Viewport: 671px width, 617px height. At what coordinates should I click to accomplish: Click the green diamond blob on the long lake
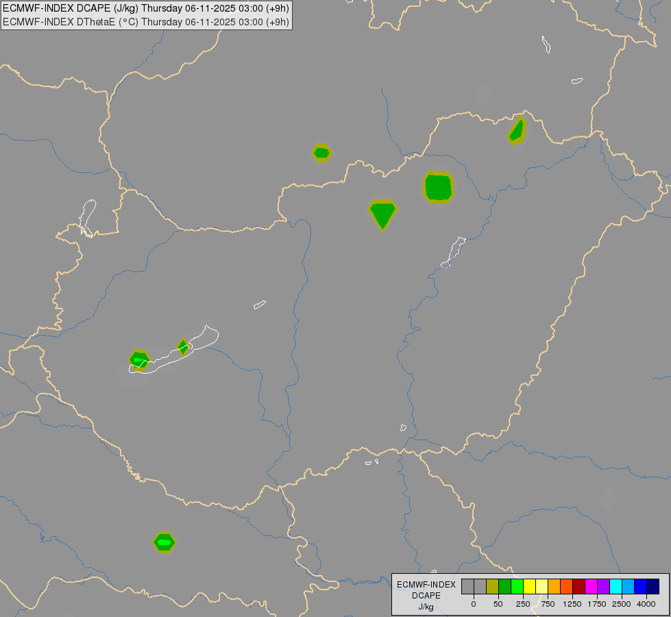(183, 347)
